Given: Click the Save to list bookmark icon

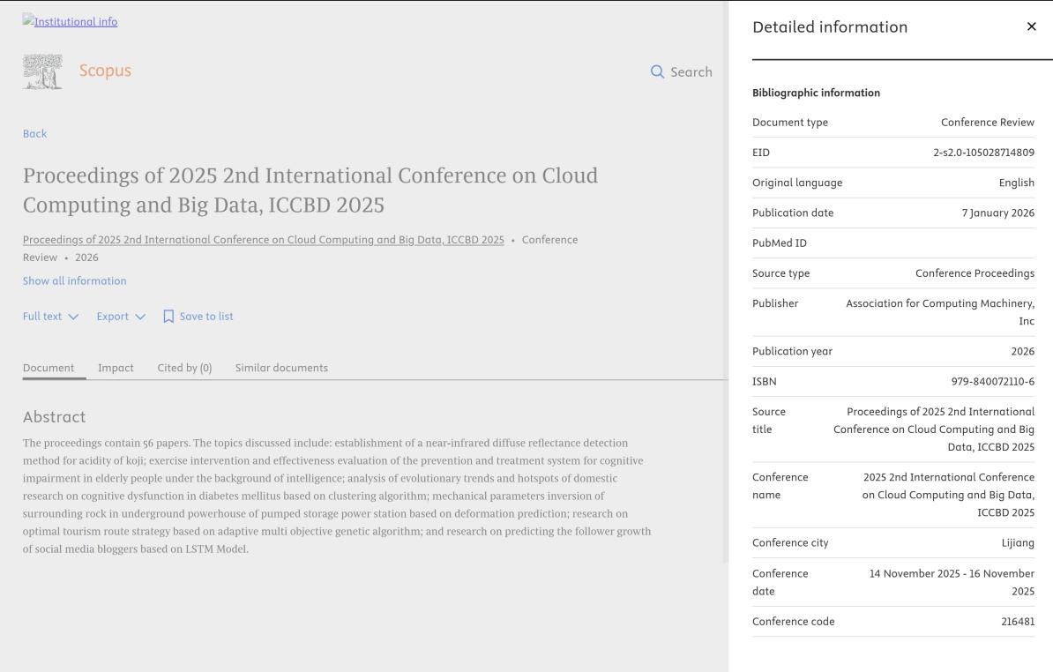Looking at the screenshot, I should coord(168,317).
